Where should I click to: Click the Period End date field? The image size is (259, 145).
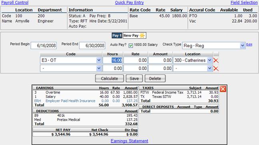[x=92, y=46]
